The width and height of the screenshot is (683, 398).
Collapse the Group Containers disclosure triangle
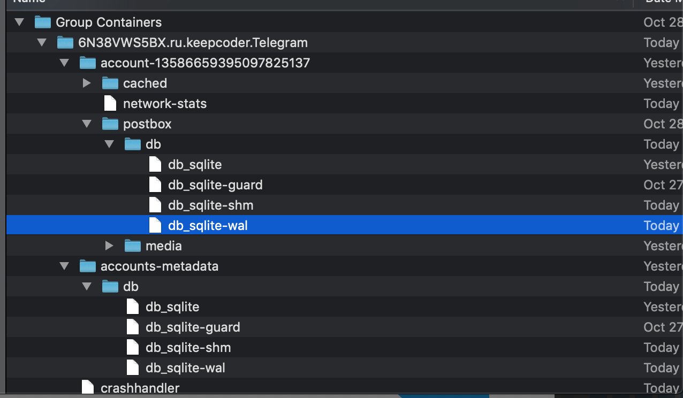[19, 22]
